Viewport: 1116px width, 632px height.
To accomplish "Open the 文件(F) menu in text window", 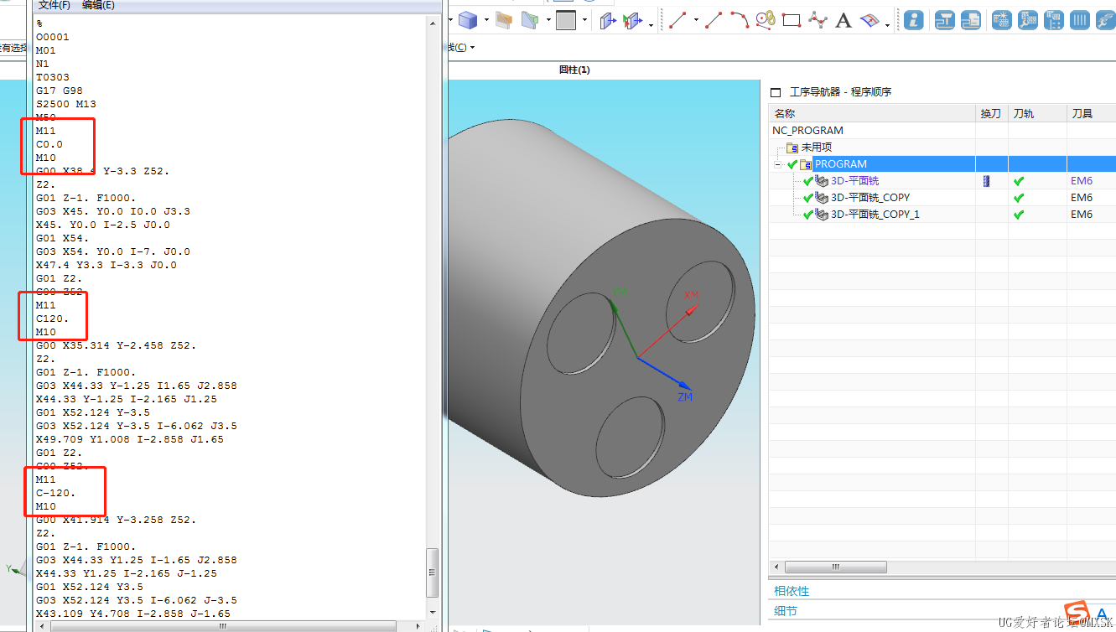I will click(x=55, y=5).
